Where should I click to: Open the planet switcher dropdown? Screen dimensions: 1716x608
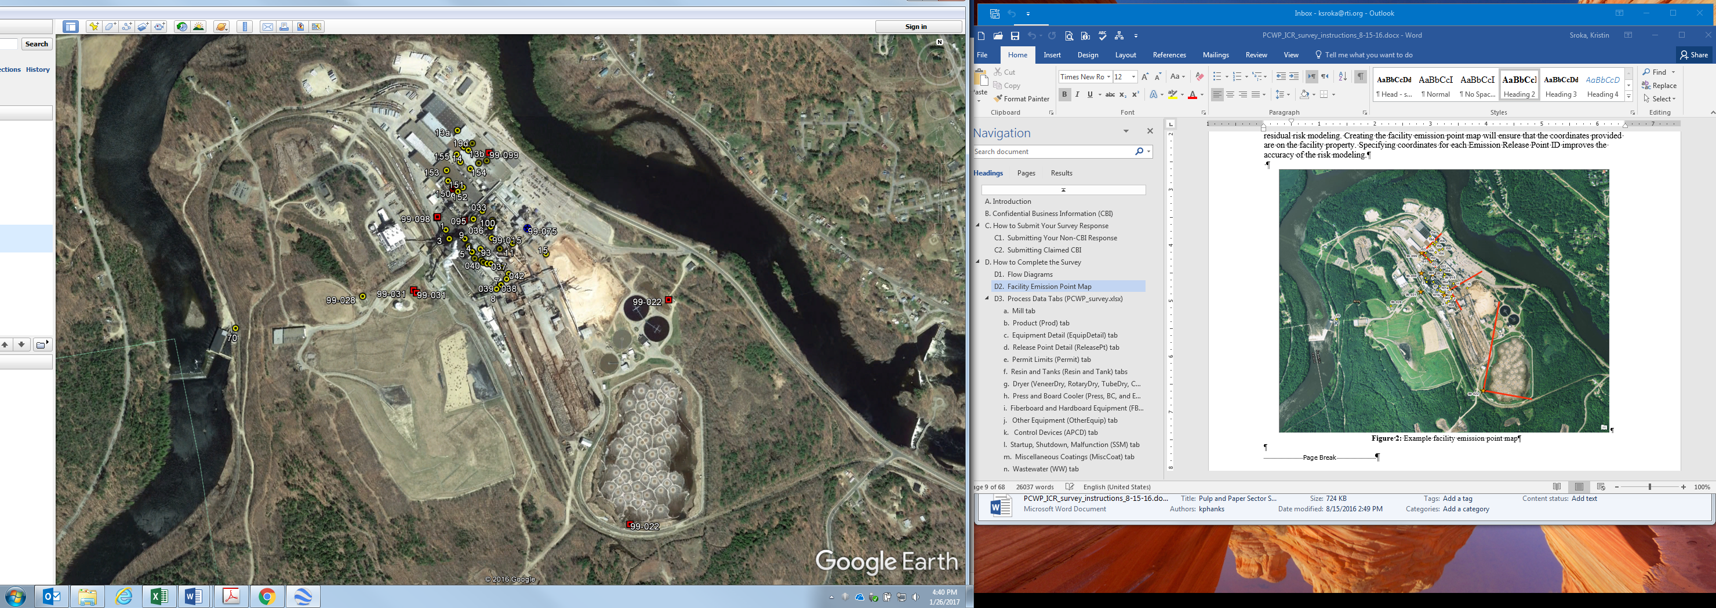pos(222,27)
